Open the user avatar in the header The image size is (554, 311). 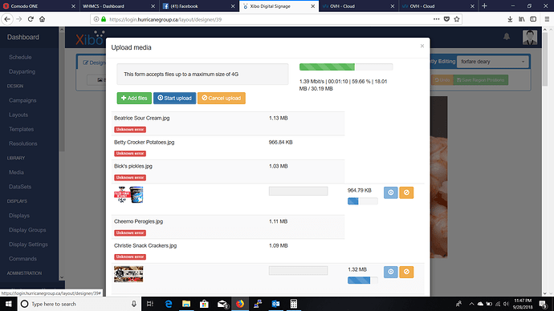point(530,37)
